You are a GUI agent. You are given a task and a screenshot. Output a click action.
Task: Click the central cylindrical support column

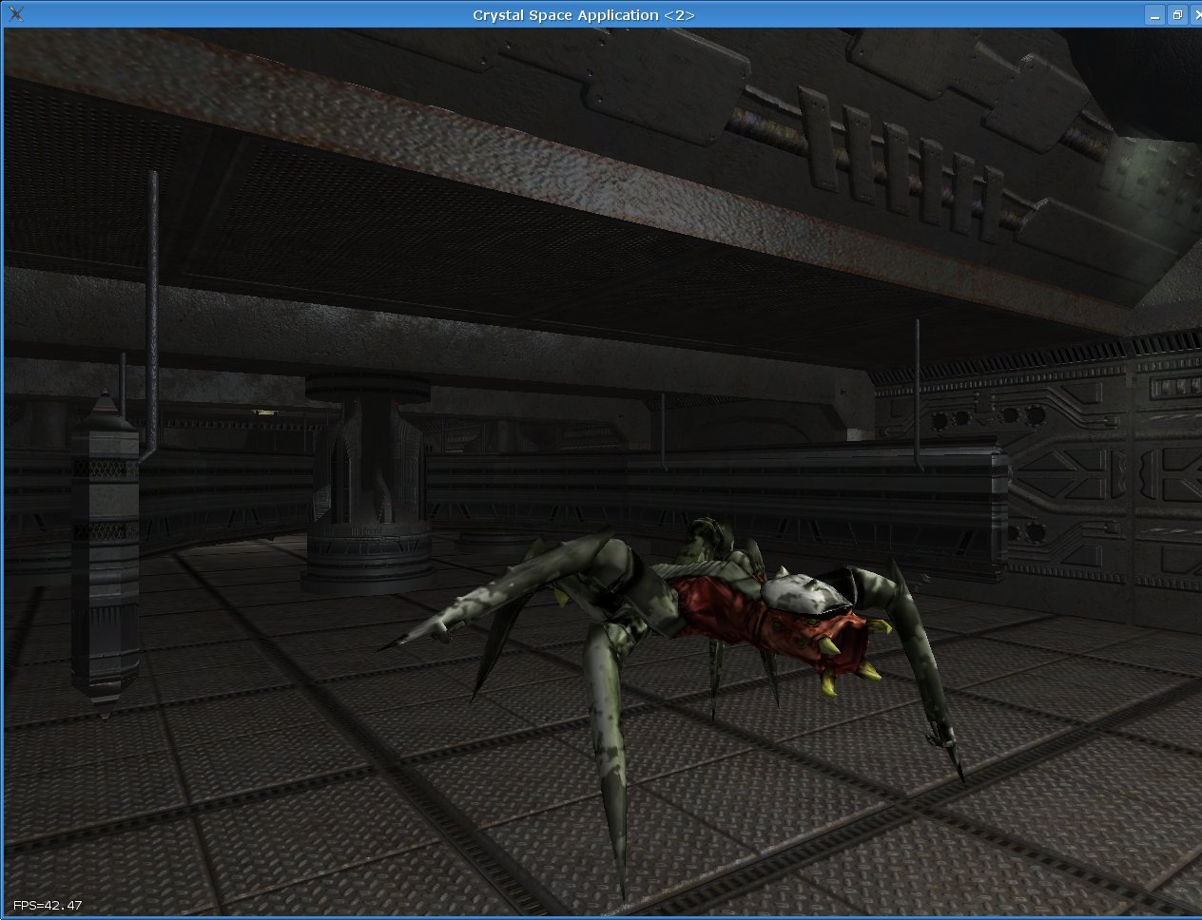(366, 485)
